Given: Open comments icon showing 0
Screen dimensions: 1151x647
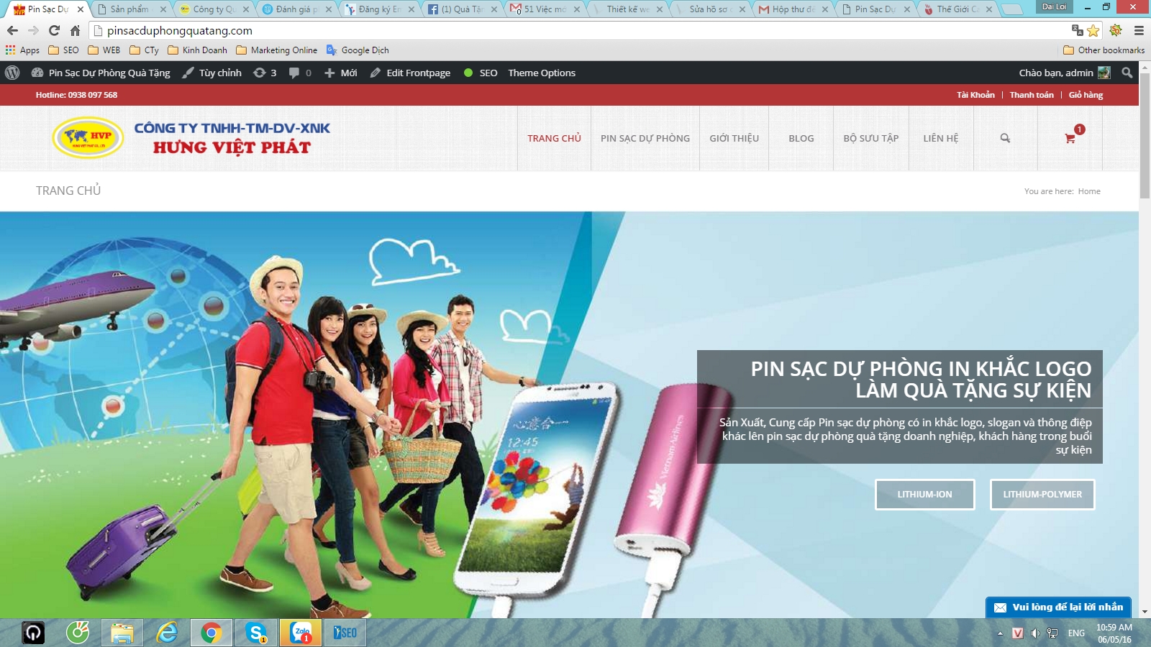Looking at the screenshot, I should [x=300, y=73].
